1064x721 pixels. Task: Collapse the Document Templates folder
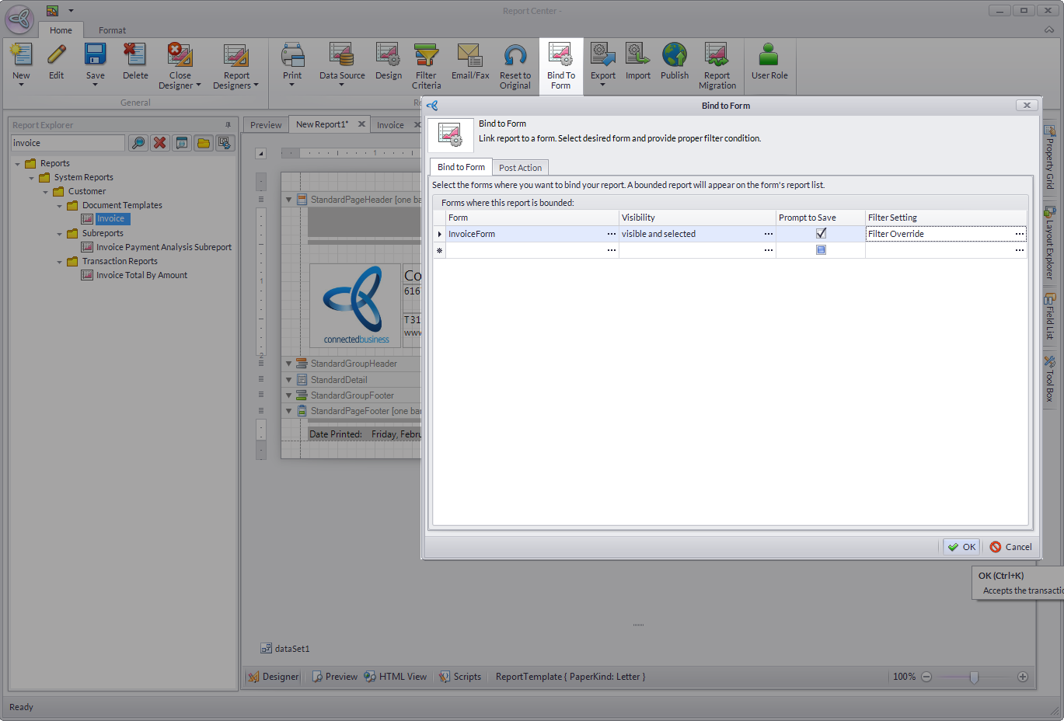60,206
